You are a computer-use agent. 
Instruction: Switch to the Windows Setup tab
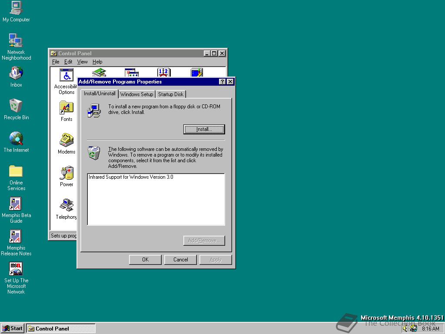coord(136,94)
